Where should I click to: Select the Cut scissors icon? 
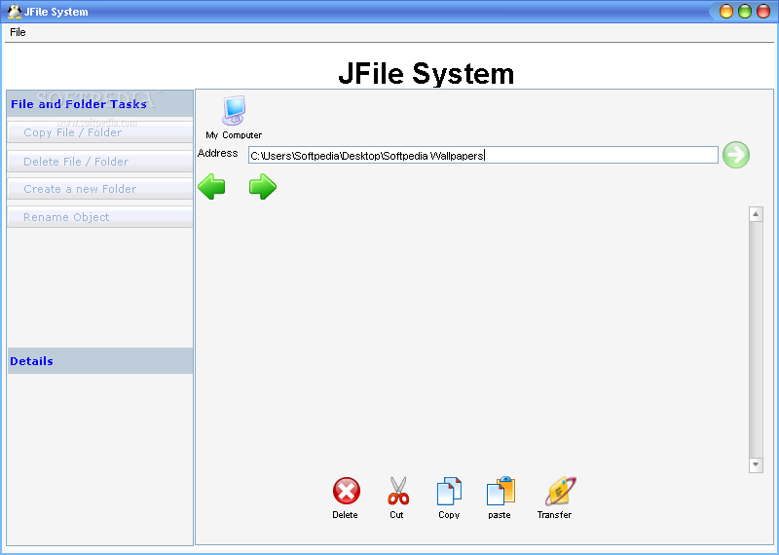point(398,491)
